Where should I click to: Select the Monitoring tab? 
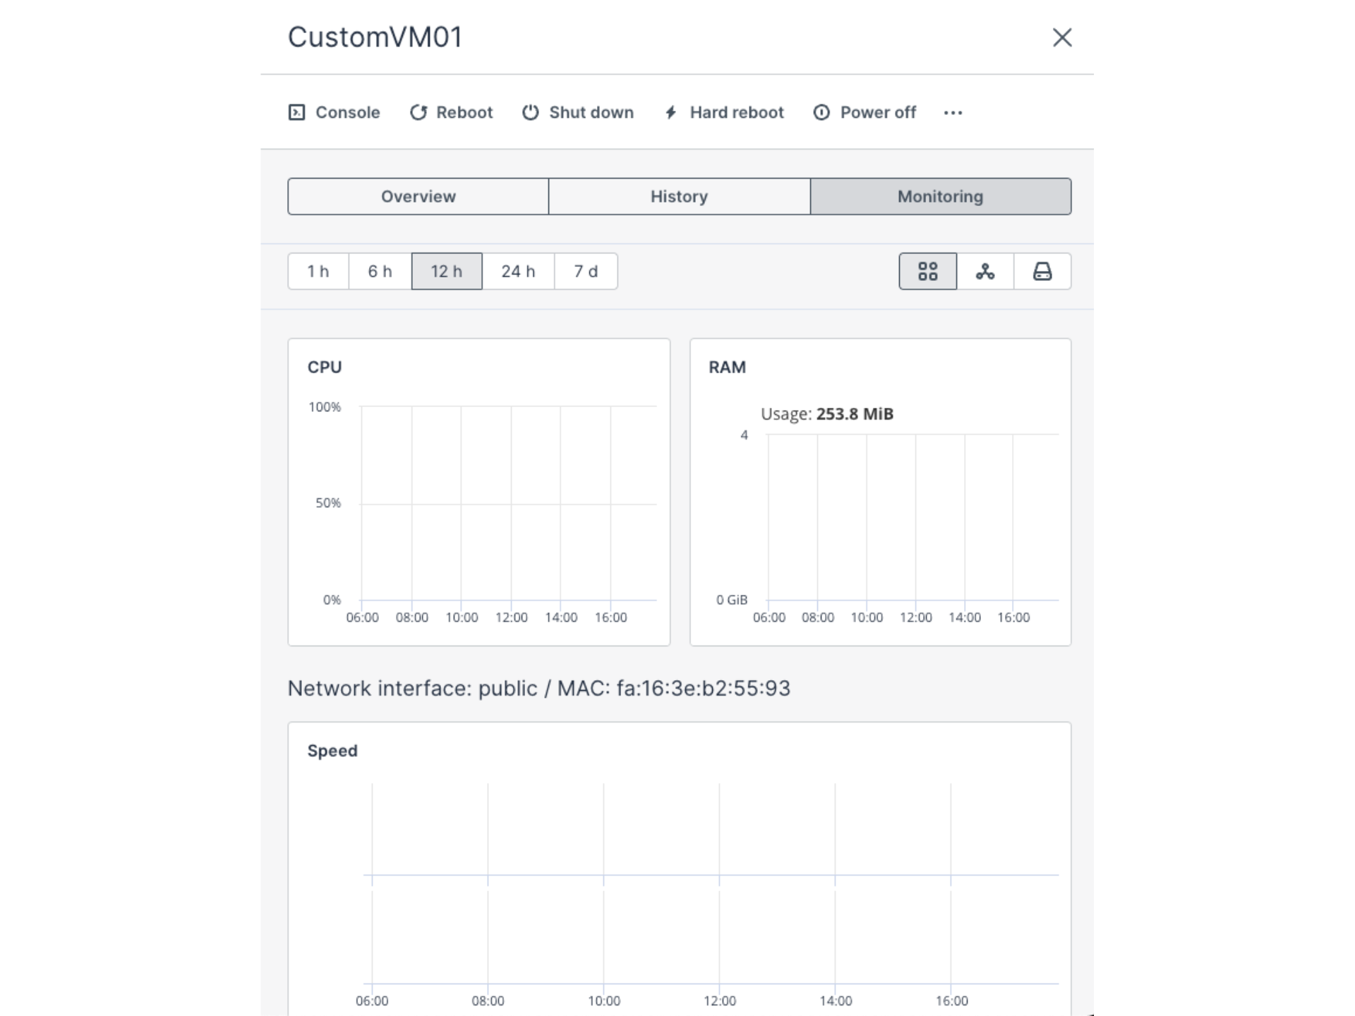940,197
